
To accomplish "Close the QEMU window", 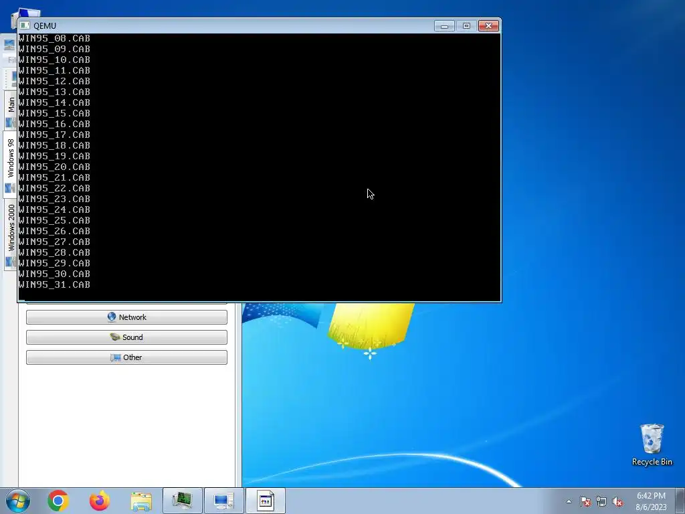I will click(488, 26).
